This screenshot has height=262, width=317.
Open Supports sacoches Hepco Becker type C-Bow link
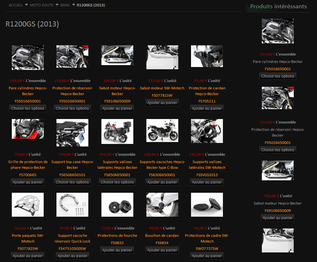coord(162,164)
